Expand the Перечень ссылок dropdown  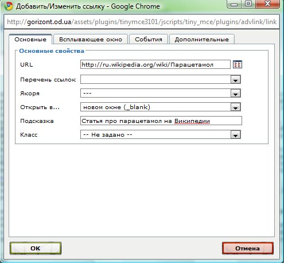[x=161, y=79]
